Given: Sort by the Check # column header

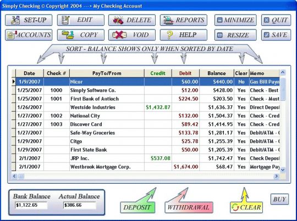Looking at the screenshot, I should coord(57,73).
